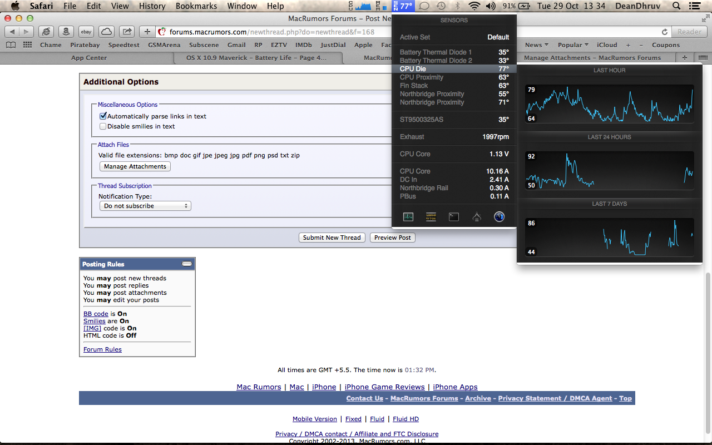Open iStat CPU graph menu bar item
The height and width of the screenshot is (445, 712).
[360, 6]
